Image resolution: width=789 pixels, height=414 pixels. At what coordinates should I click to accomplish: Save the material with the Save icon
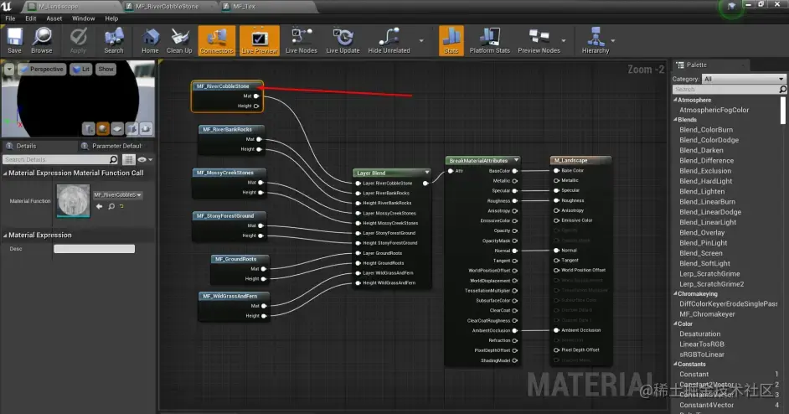[x=14, y=40]
